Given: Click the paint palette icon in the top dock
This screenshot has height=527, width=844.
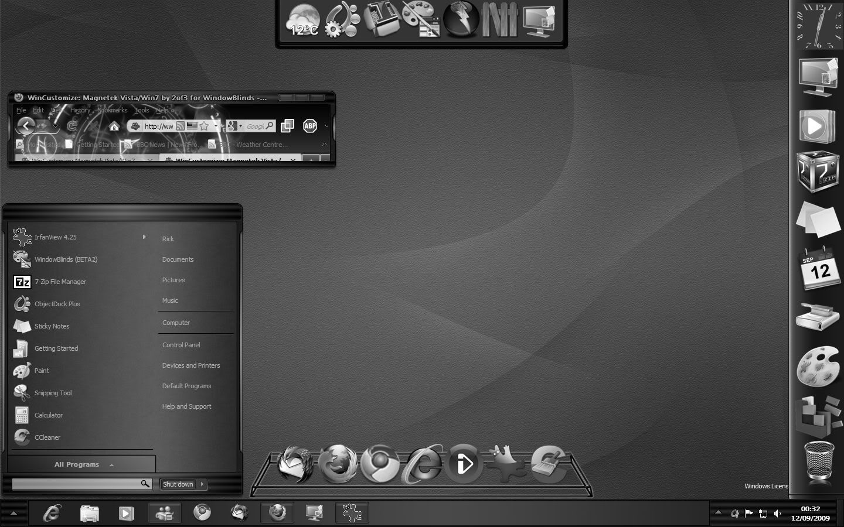Looking at the screenshot, I should point(421,19).
